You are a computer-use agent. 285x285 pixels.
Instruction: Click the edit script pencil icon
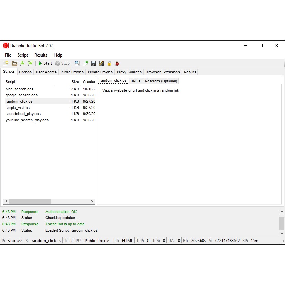pos(101,63)
